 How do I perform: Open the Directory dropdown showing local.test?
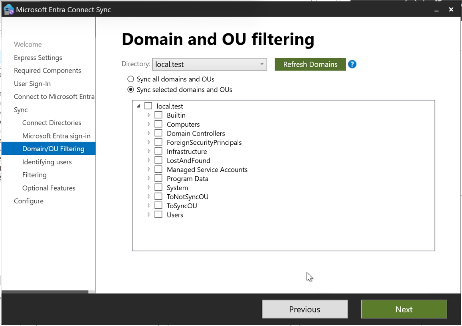coord(209,64)
